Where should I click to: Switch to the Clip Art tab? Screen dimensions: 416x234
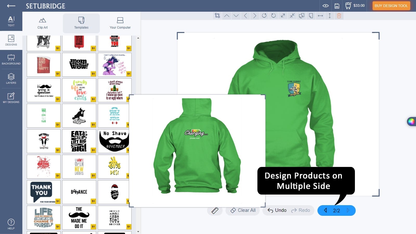[x=42, y=23]
